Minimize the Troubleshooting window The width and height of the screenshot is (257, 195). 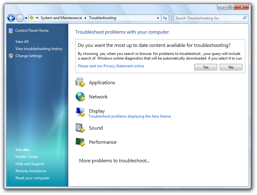pos(221,7)
